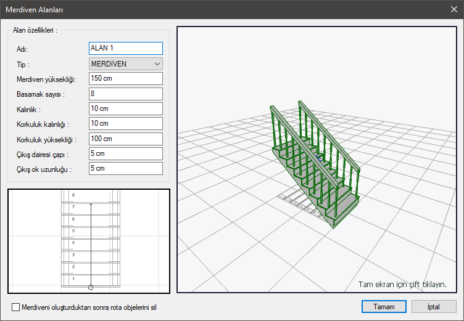Click the Basamak sayısı input box
The width and height of the screenshot is (464, 321).
[125, 94]
